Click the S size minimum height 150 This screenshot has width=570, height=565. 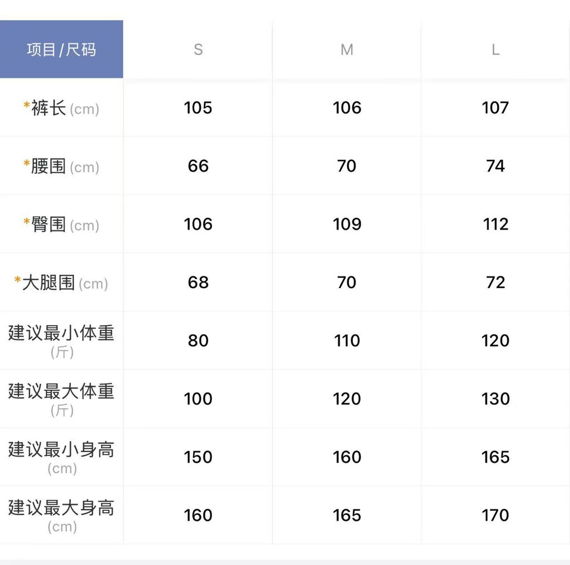(x=198, y=457)
